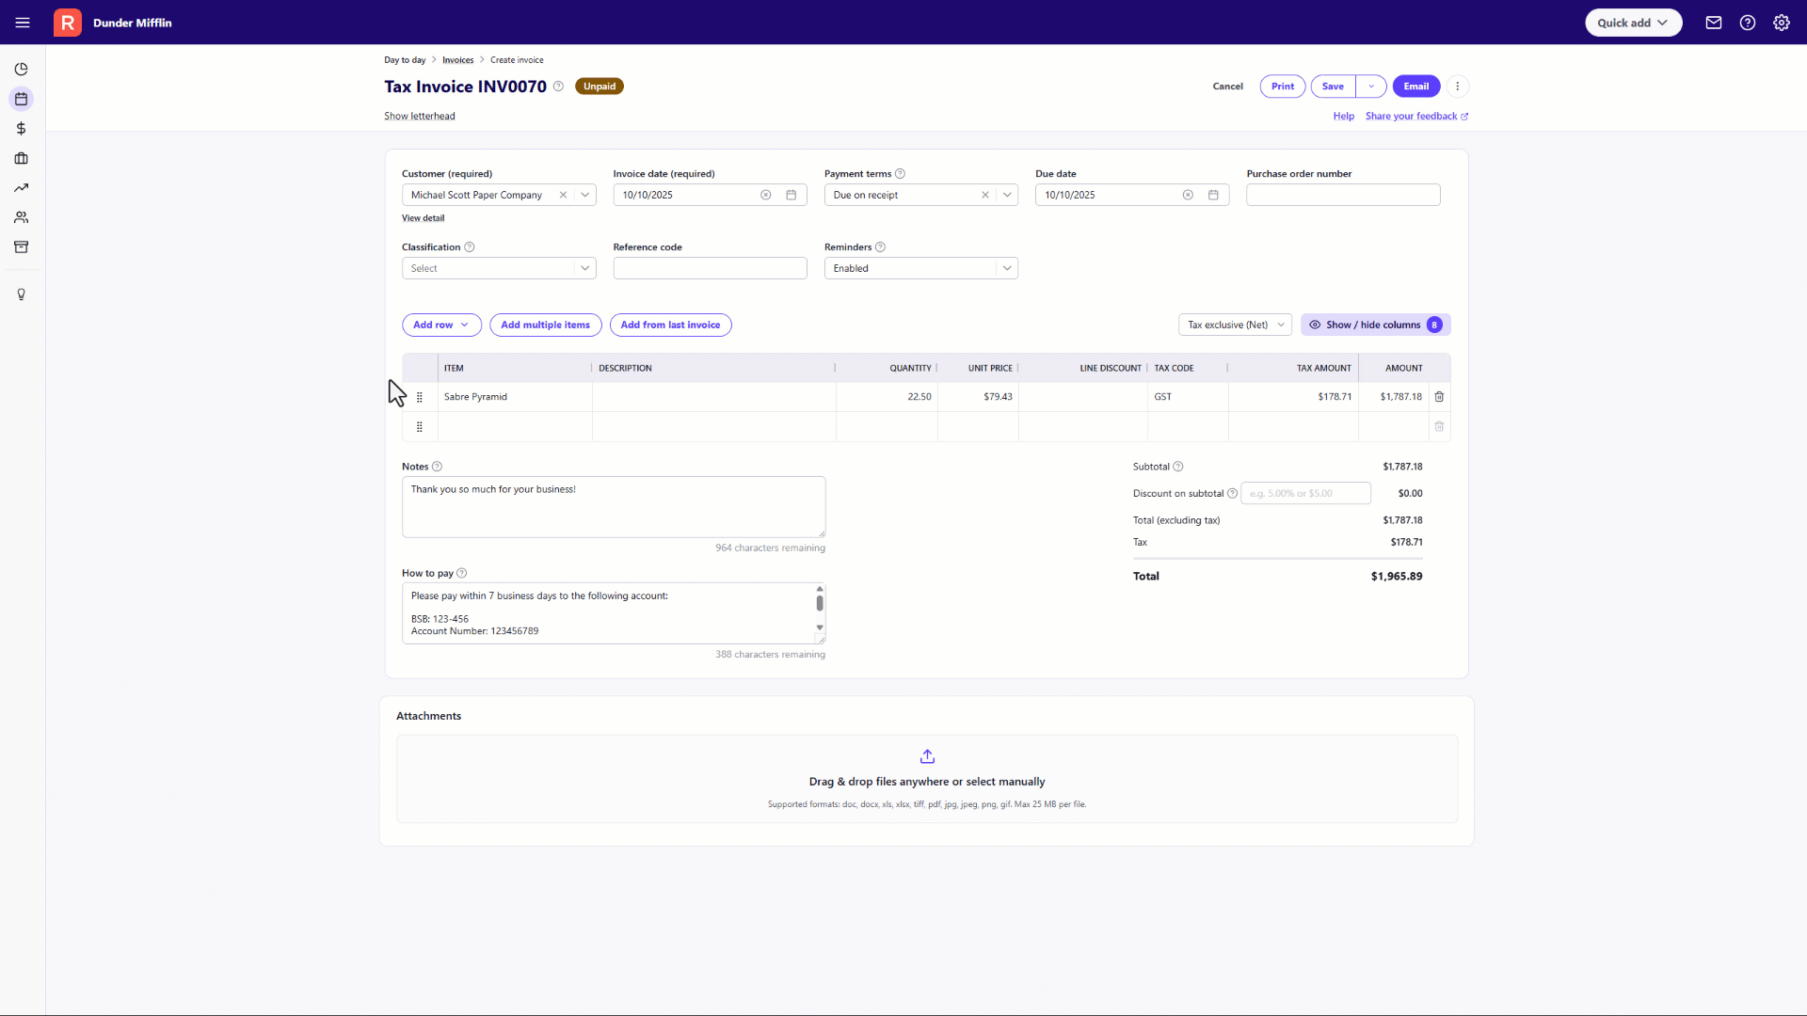1807x1016 pixels.
Task: Click the Email button
Action: [x=1415, y=87]
